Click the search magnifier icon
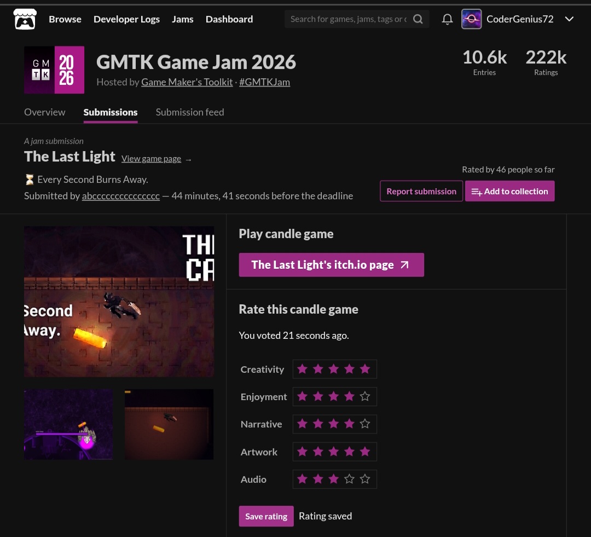591x537 pixels. [418, 19]
